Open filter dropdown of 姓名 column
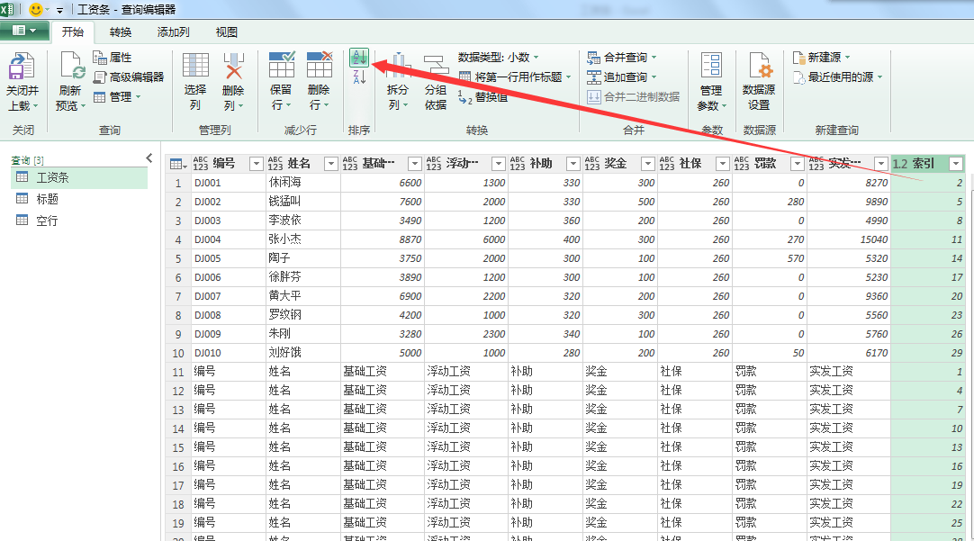The image size is (974, 541). [331, 164]
